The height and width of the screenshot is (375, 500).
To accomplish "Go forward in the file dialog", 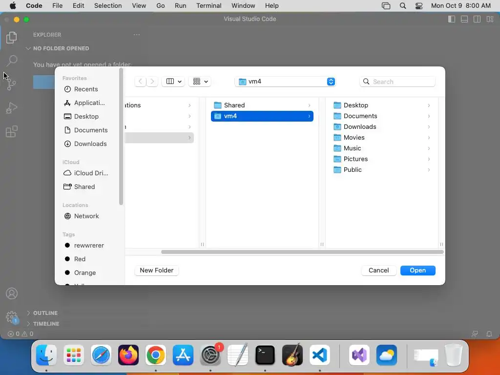I will pyautogui.click(x=152, y=82).
